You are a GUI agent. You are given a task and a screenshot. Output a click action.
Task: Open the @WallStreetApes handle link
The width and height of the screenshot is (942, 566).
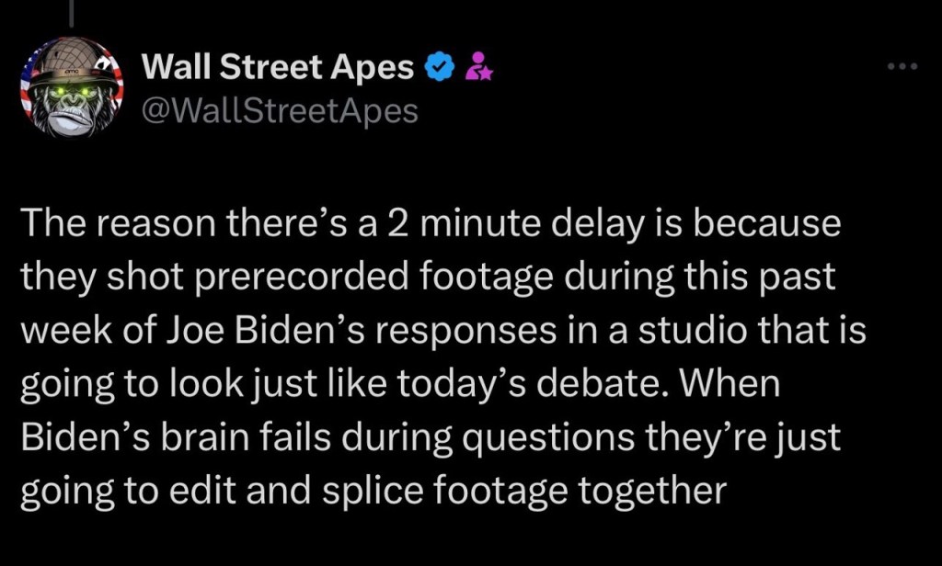coord(280,111)
